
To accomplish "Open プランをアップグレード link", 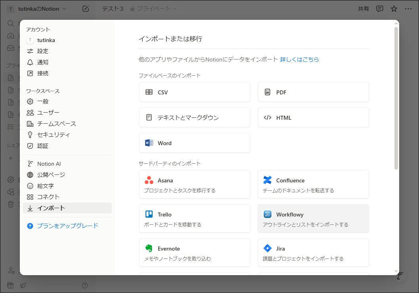I will tap(67, 226).
